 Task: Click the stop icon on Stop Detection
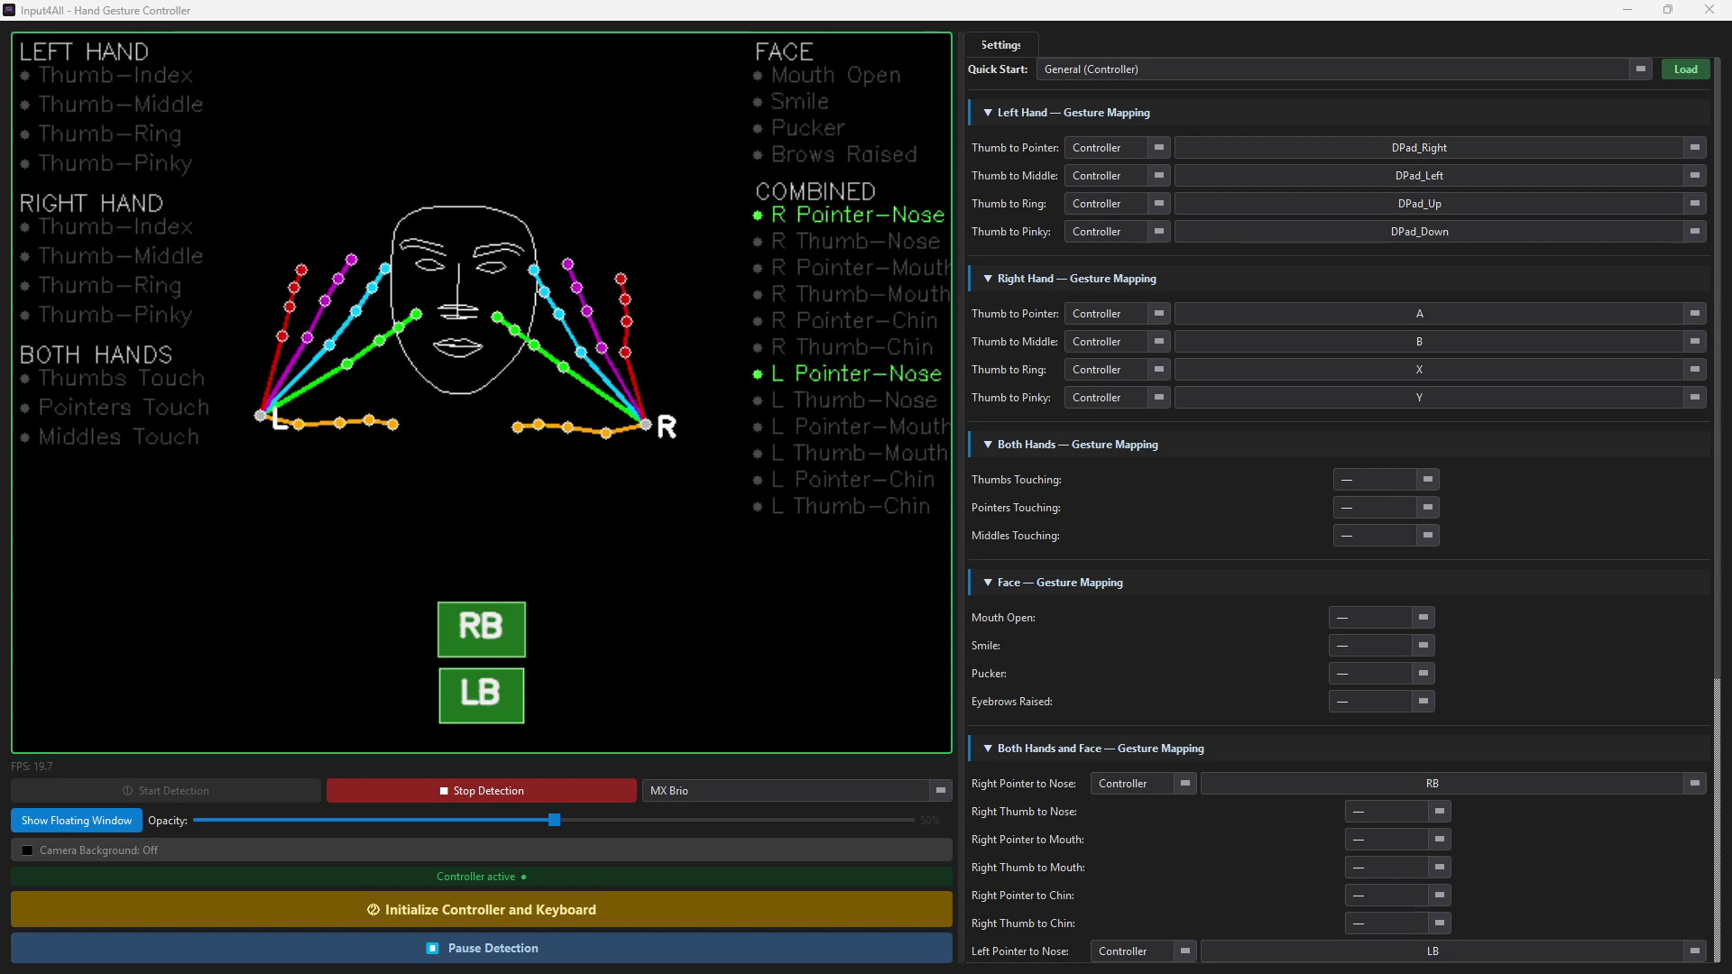point(444,791)
